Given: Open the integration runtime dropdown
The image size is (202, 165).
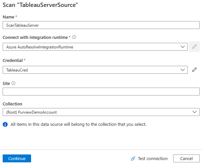Looking at the screenshot, I should (x=93, y=47).
